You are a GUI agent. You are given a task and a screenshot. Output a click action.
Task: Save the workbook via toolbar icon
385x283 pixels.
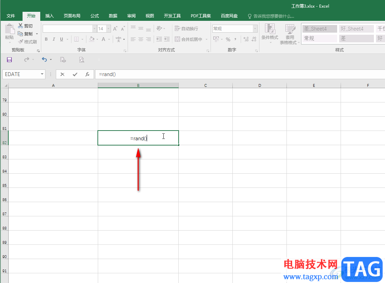[x=9, y=60]
